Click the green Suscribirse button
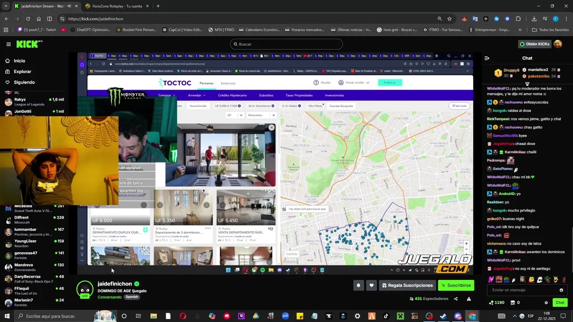The height and width of the screenshot is (322, 573). tap(456, 285)
